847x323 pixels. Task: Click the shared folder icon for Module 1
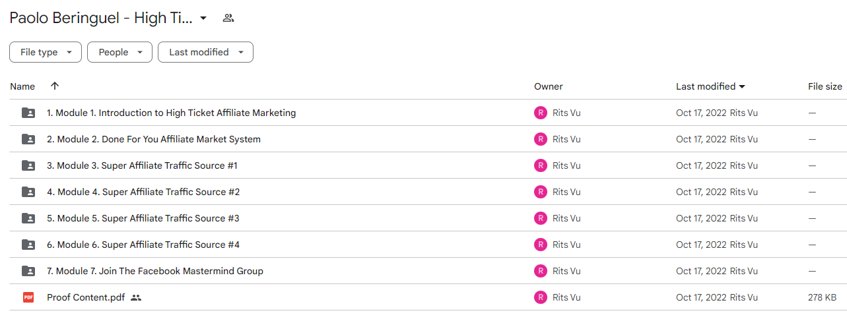[x=28, y=113]
